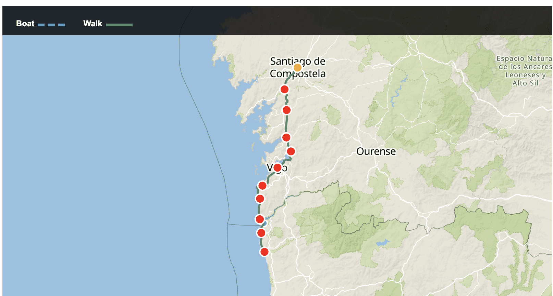
Task: Click the Walk legend label
Action: (93, 24)
